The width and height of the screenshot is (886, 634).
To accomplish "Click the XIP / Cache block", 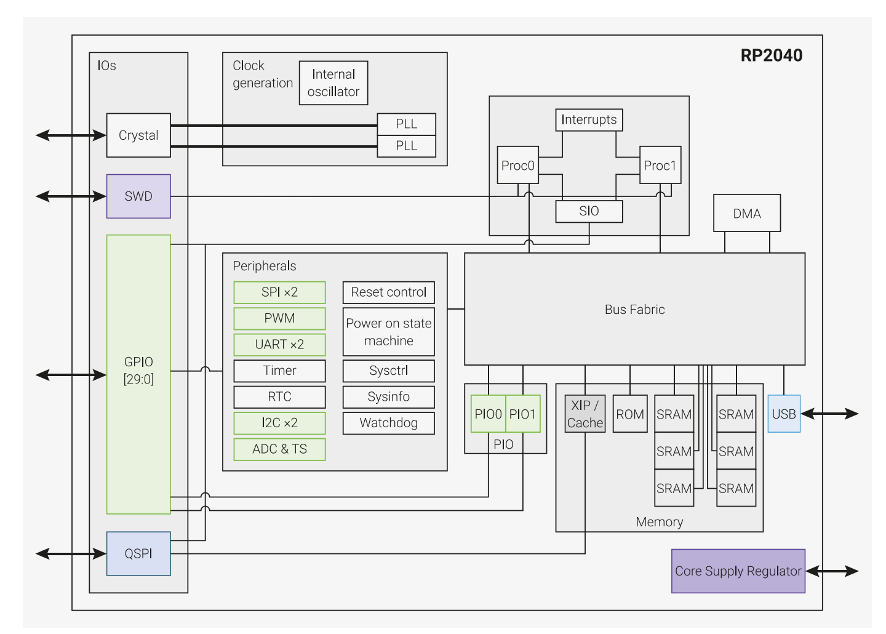I will click(585, 414).
